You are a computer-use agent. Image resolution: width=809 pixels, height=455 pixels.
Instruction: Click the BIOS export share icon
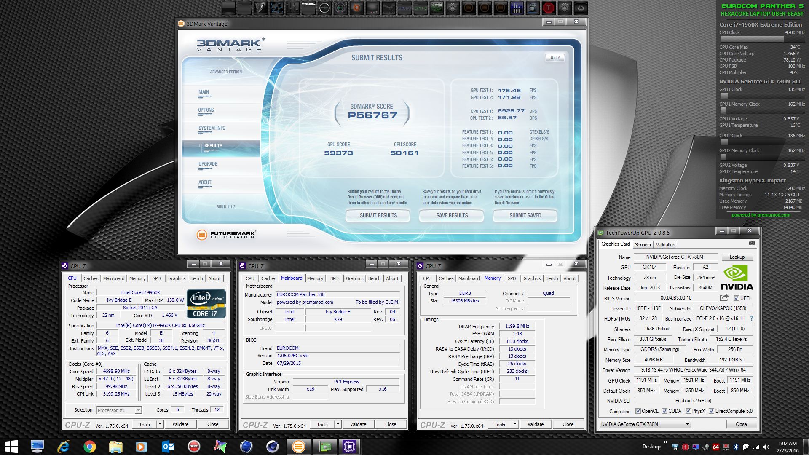[724, 298]
